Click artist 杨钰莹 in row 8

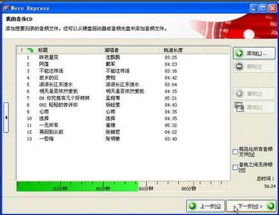coord(113,105)
